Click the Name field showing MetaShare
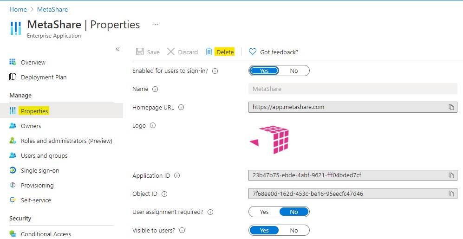Image resolution: width=463 pixels, height=239 pixels. 353,89
